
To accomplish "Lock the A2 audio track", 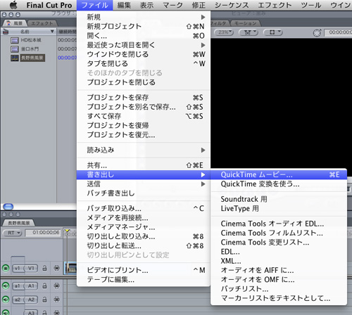I will point(44,300).
